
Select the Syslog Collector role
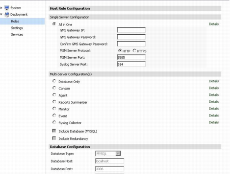point(54,122)
